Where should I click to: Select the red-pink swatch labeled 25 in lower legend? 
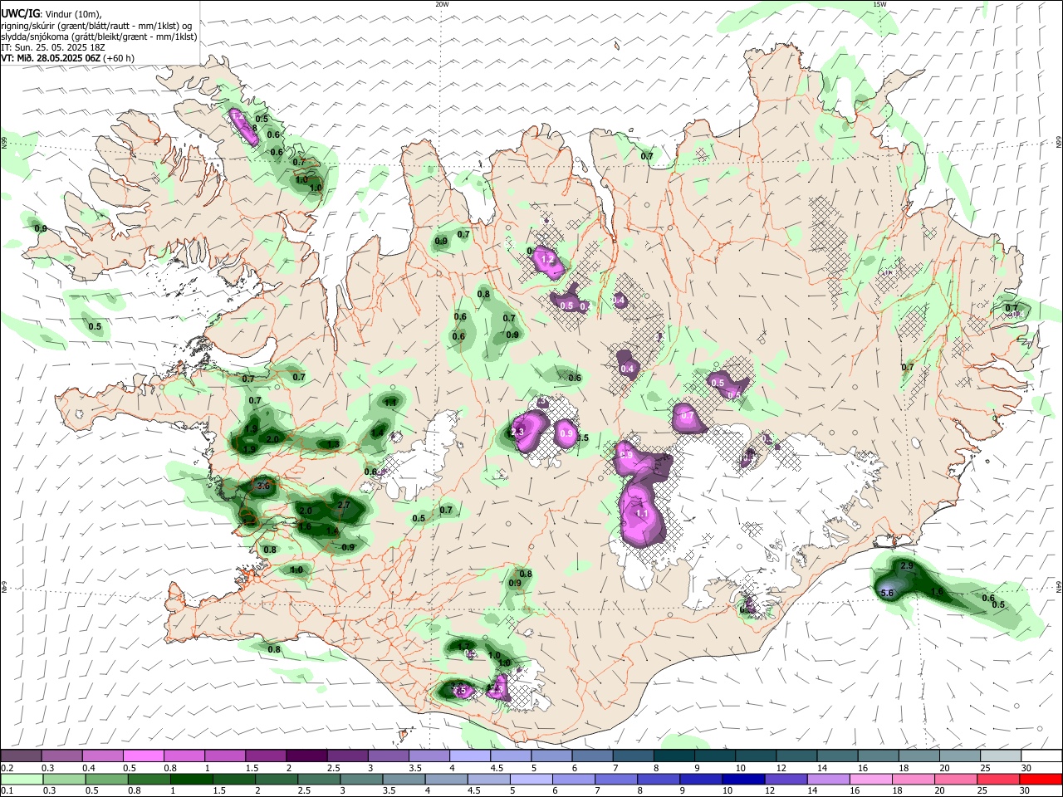[x=997, y=779]
